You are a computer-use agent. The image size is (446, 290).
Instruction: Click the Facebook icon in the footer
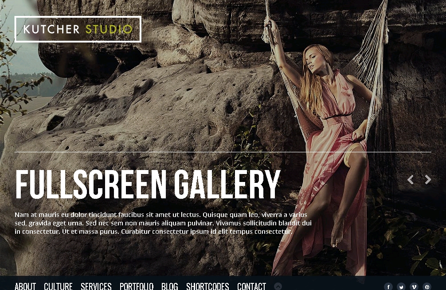click(x=388, y=287)
